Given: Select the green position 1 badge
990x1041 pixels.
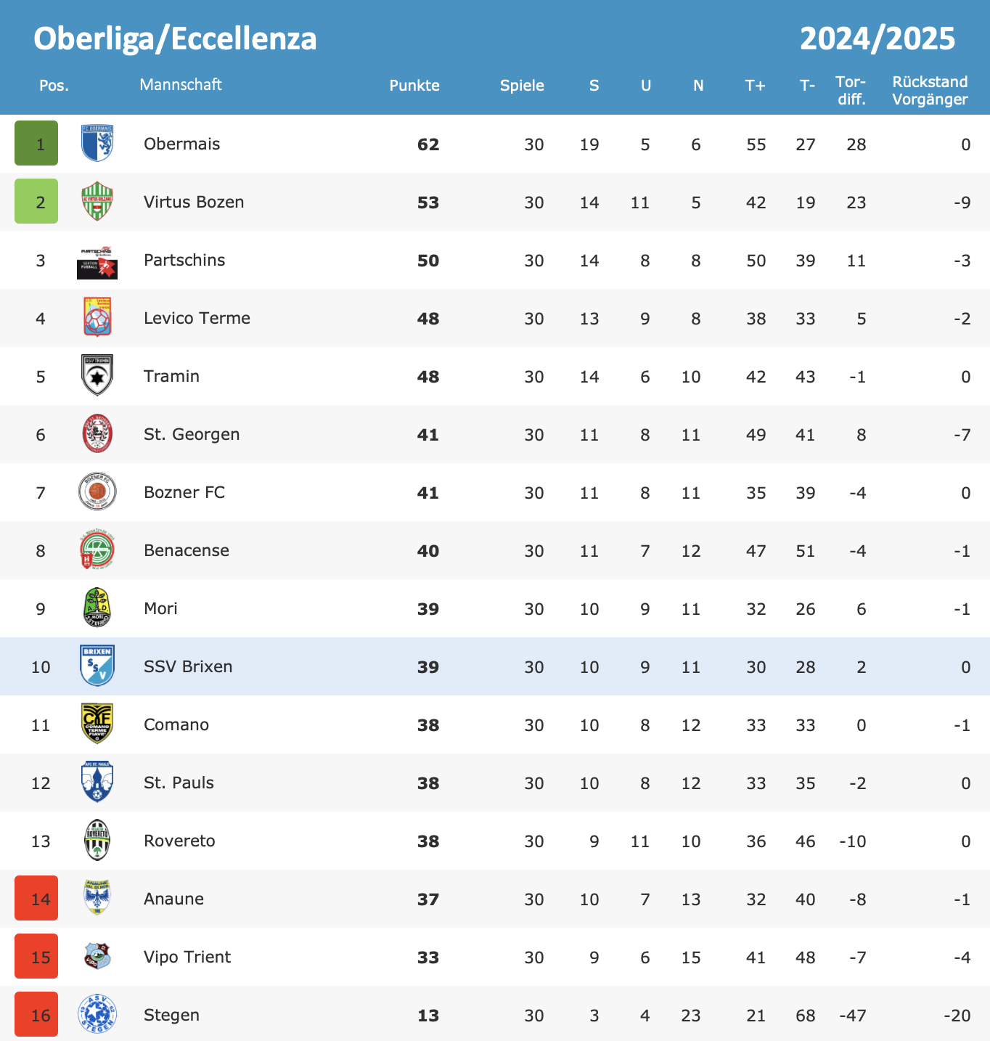Looking at the screenshot, I should [36, 143].
